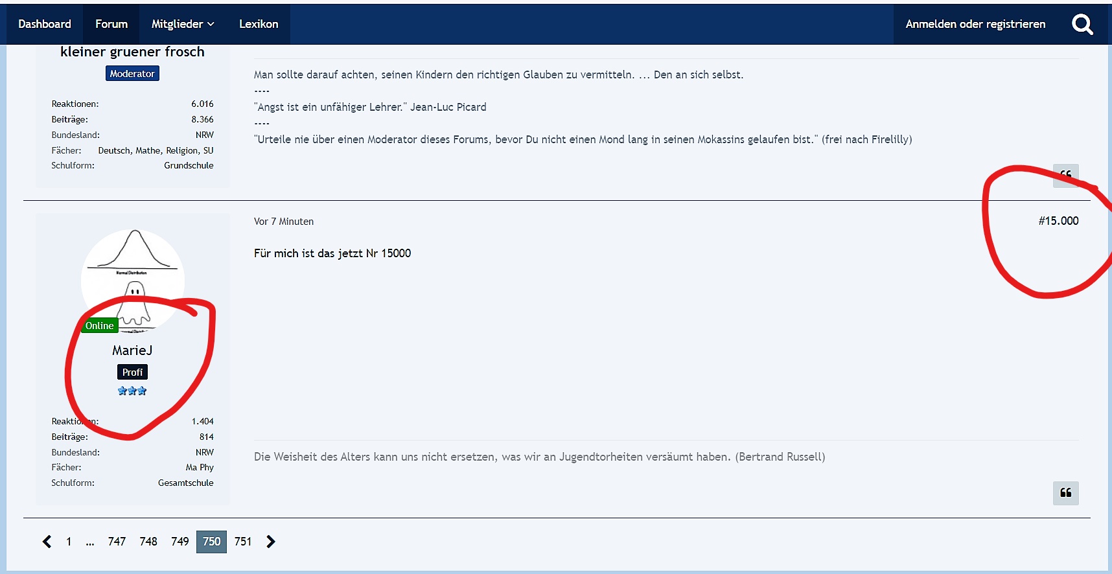Click the quote icon on the moderator's post
This screenshot has height=574, width=1112.
1065,175
